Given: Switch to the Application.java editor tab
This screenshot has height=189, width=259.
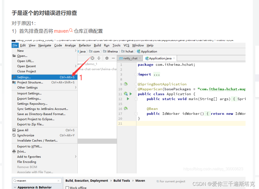Looking at the screenshot, I should (x=160, y=58).
